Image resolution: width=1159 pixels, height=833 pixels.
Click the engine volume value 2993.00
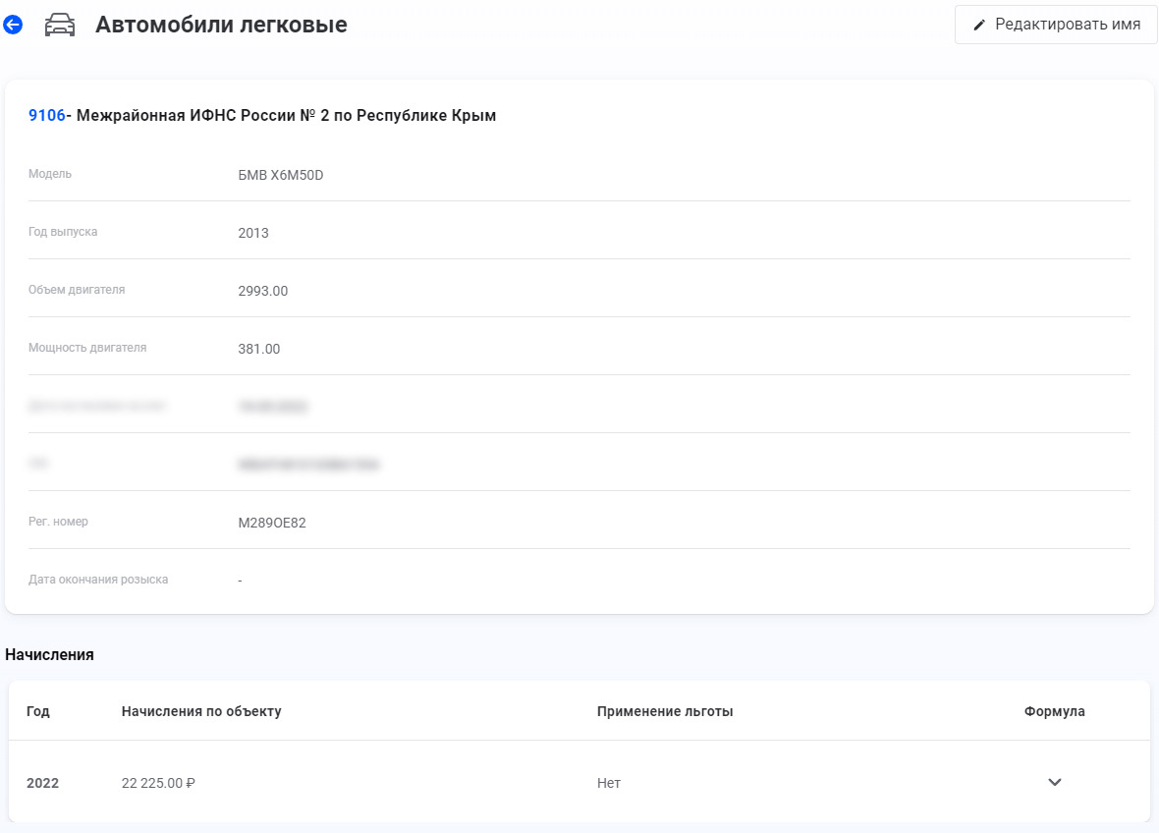262,291
